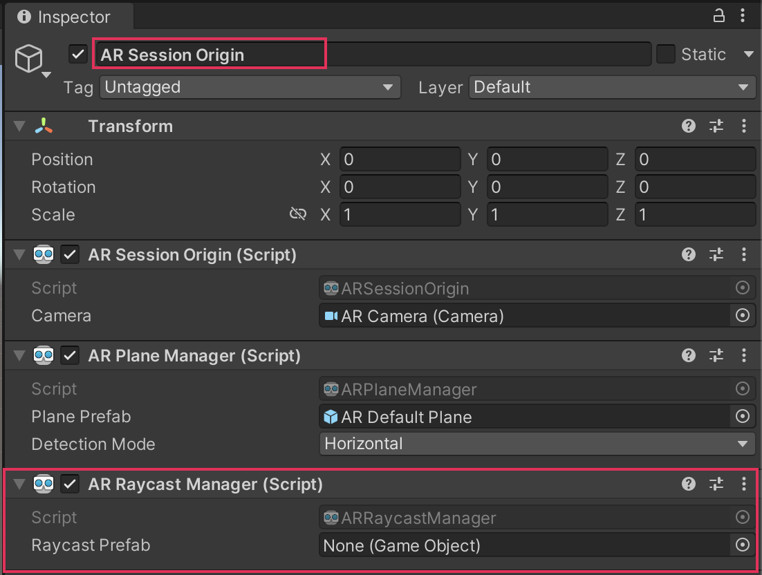Open Detection Mode dropdown showing Horizontal
Screen dimensions: 762x575
tap(537, 444)
